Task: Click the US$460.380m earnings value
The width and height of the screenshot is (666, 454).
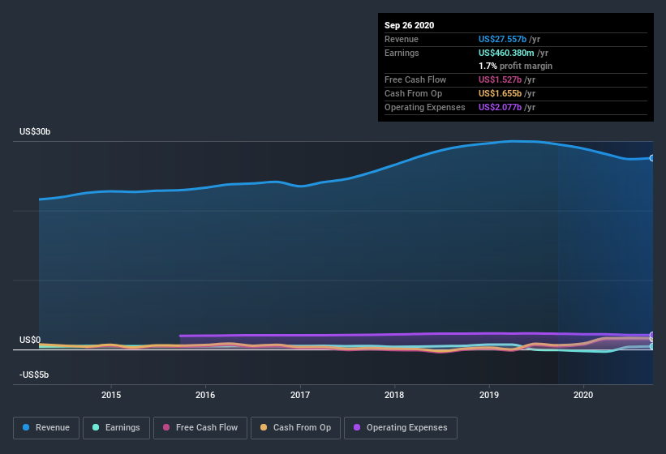Action: [506, 53]
